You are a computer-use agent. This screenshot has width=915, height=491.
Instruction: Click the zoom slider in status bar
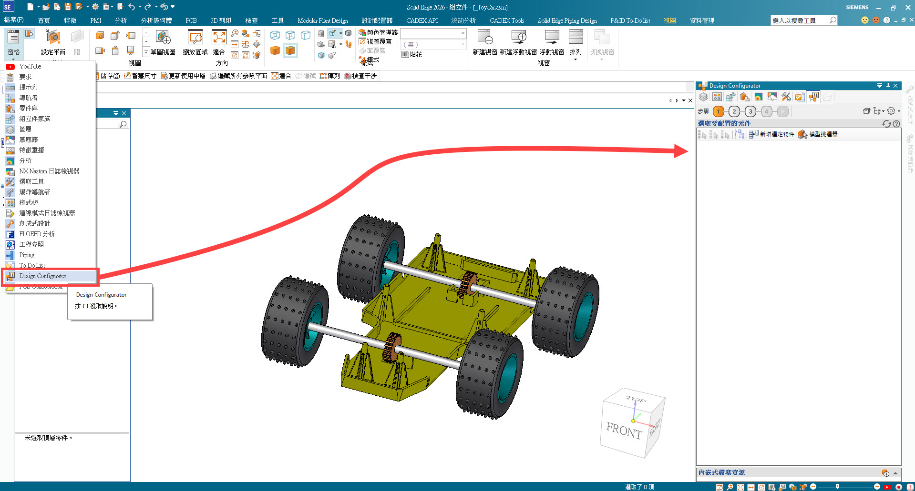[x=837, y=487]
